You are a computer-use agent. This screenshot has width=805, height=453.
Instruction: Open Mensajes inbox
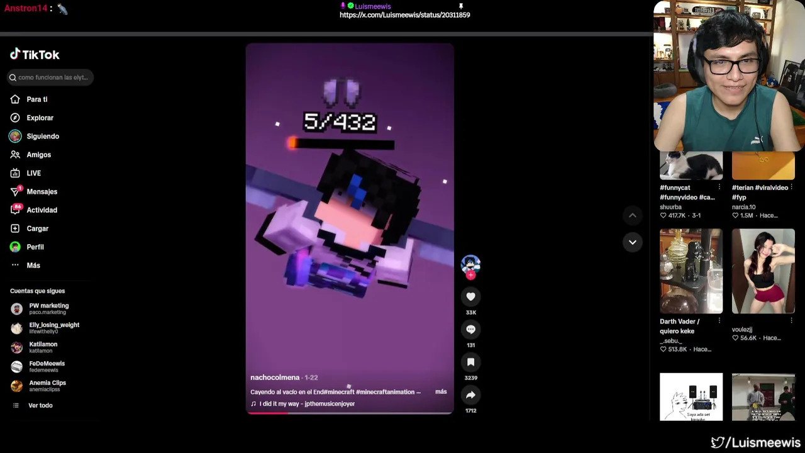click(x=42, y=191)
